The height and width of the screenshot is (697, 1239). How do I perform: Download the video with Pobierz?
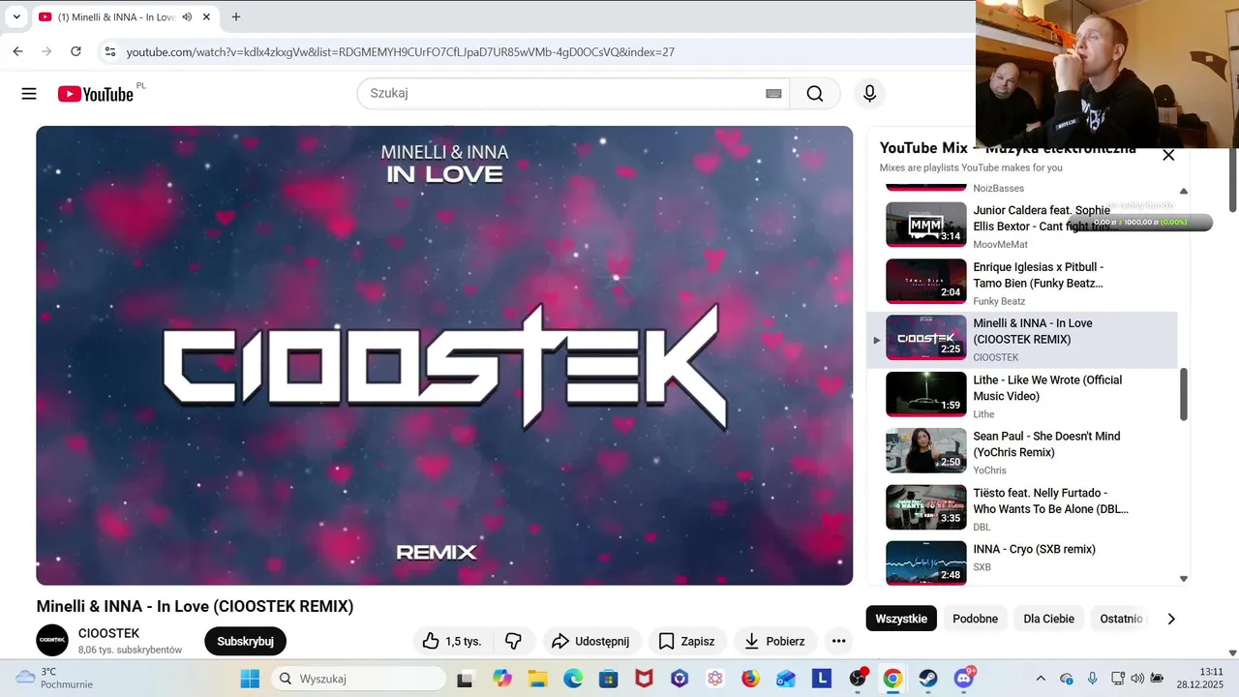(774, 641)
